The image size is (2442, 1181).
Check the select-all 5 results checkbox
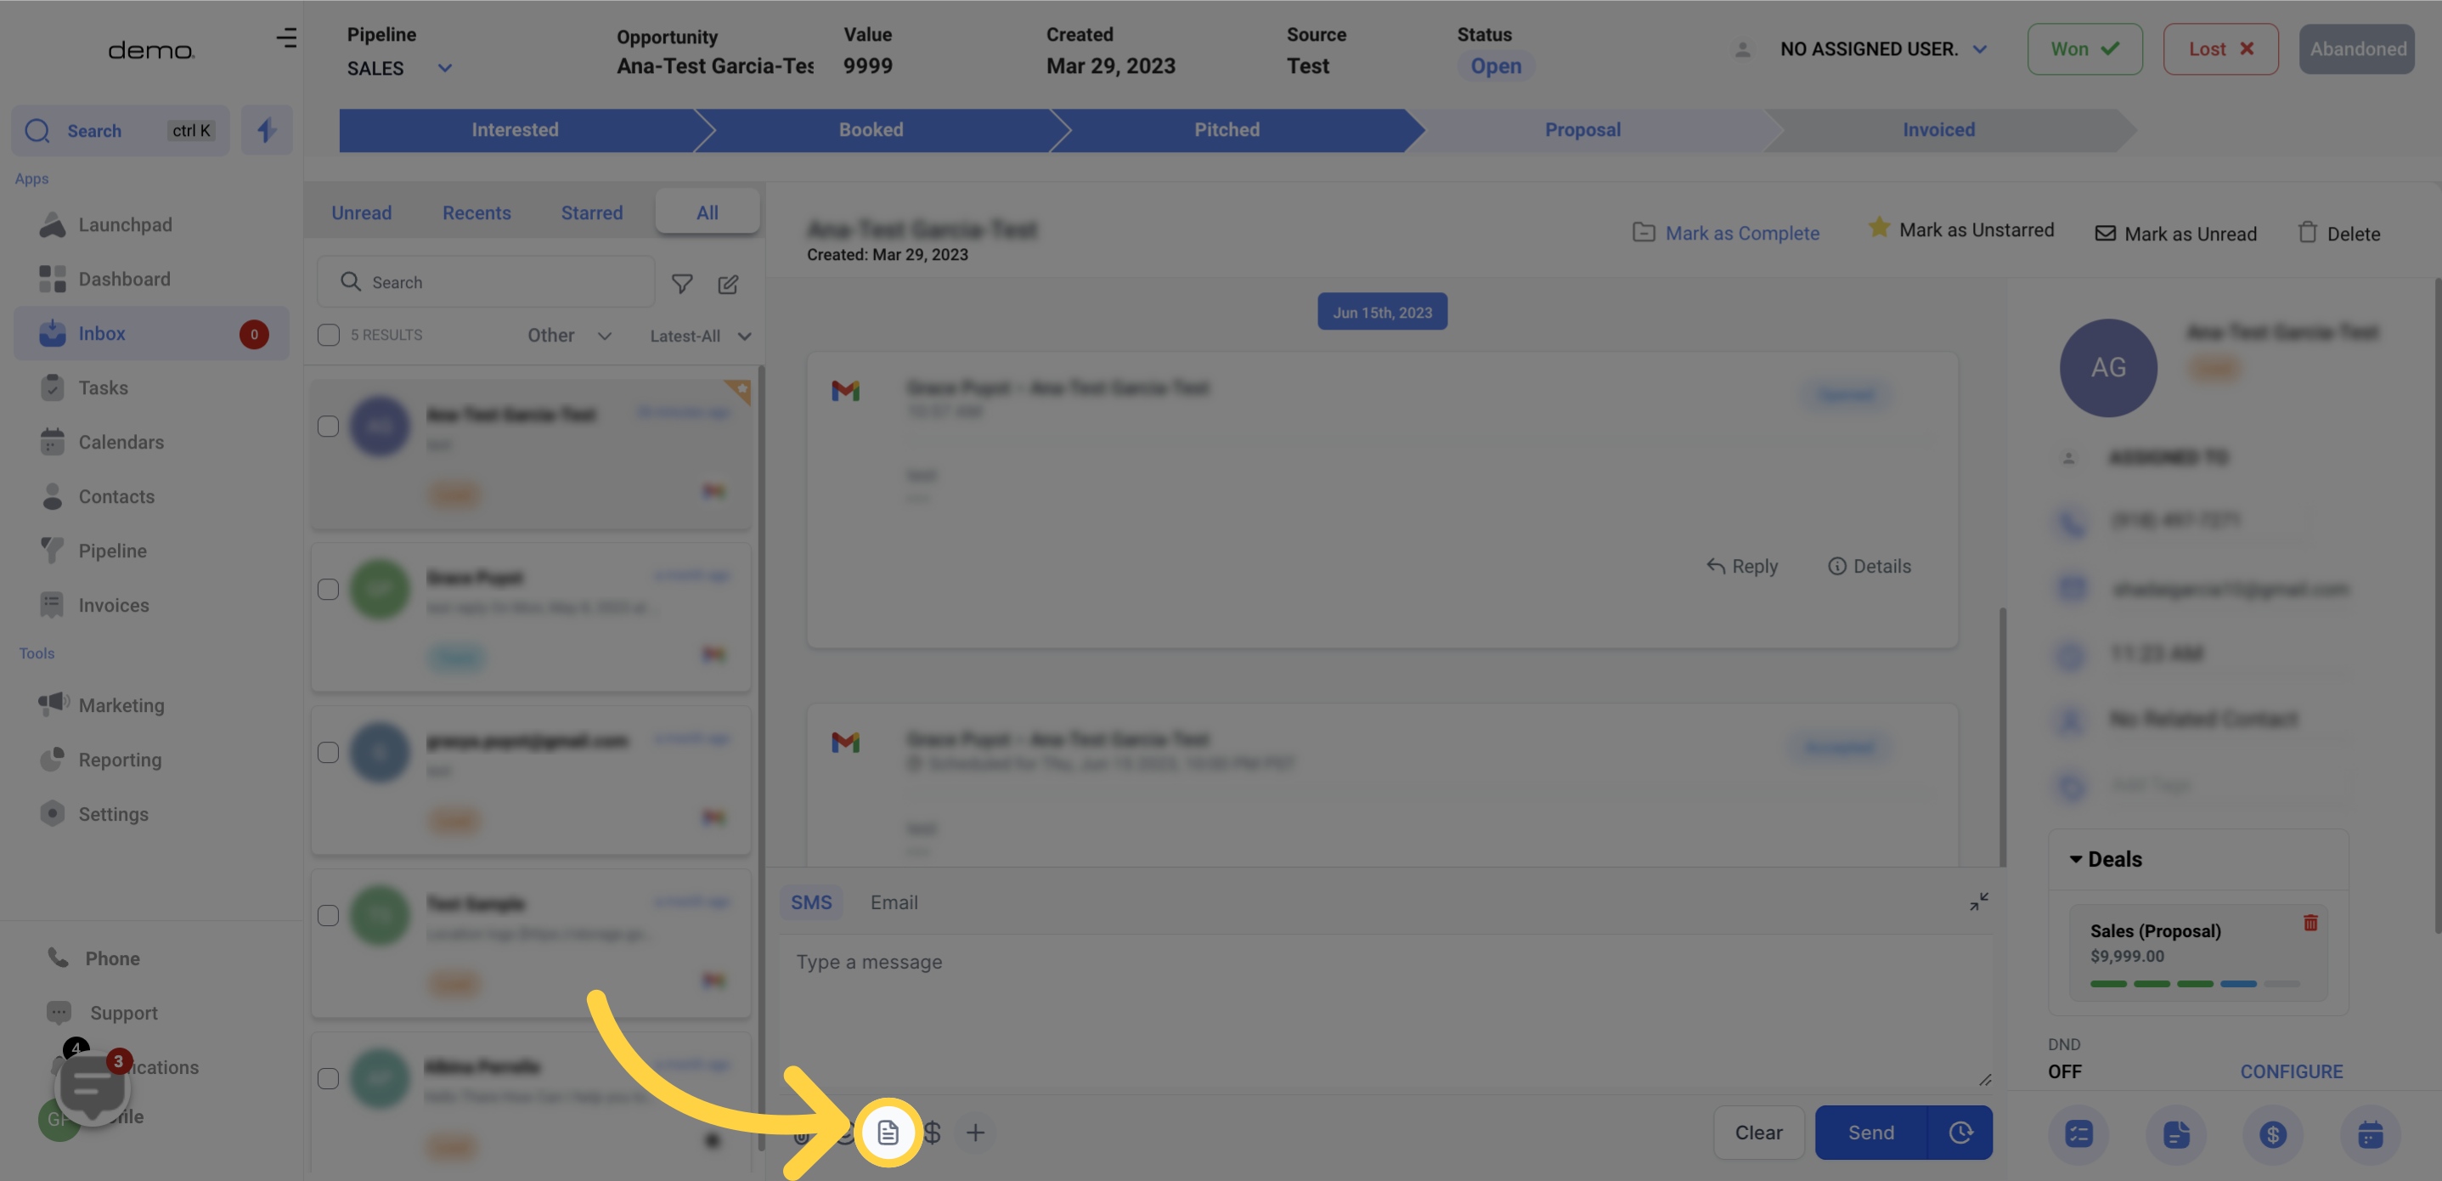pos(328,335)
